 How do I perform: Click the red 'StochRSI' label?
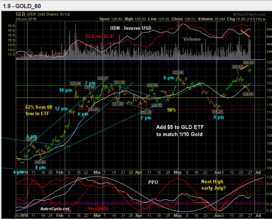tap(98, 209)
